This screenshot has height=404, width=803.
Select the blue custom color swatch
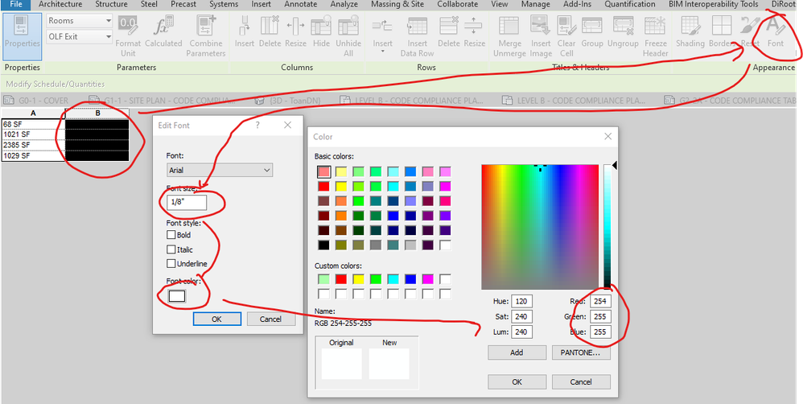(x=410, y=279)
